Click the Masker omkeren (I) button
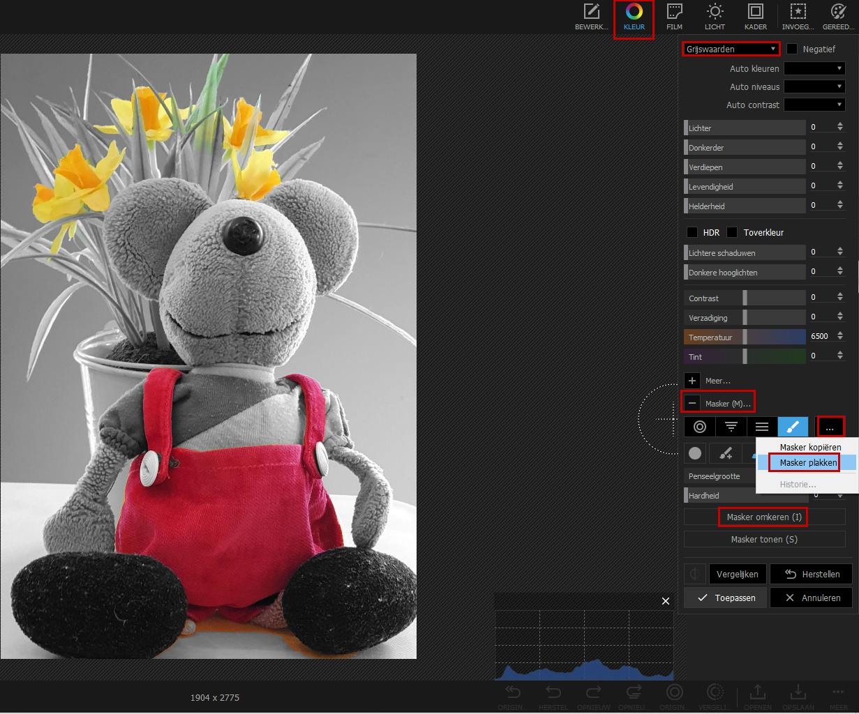The image size is (859, 714). [x=763, y=517]
